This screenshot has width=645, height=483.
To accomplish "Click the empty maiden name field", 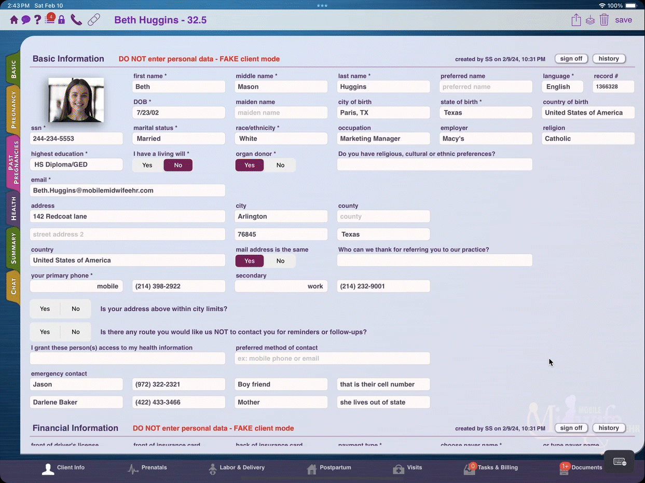I will click(281, 113).
